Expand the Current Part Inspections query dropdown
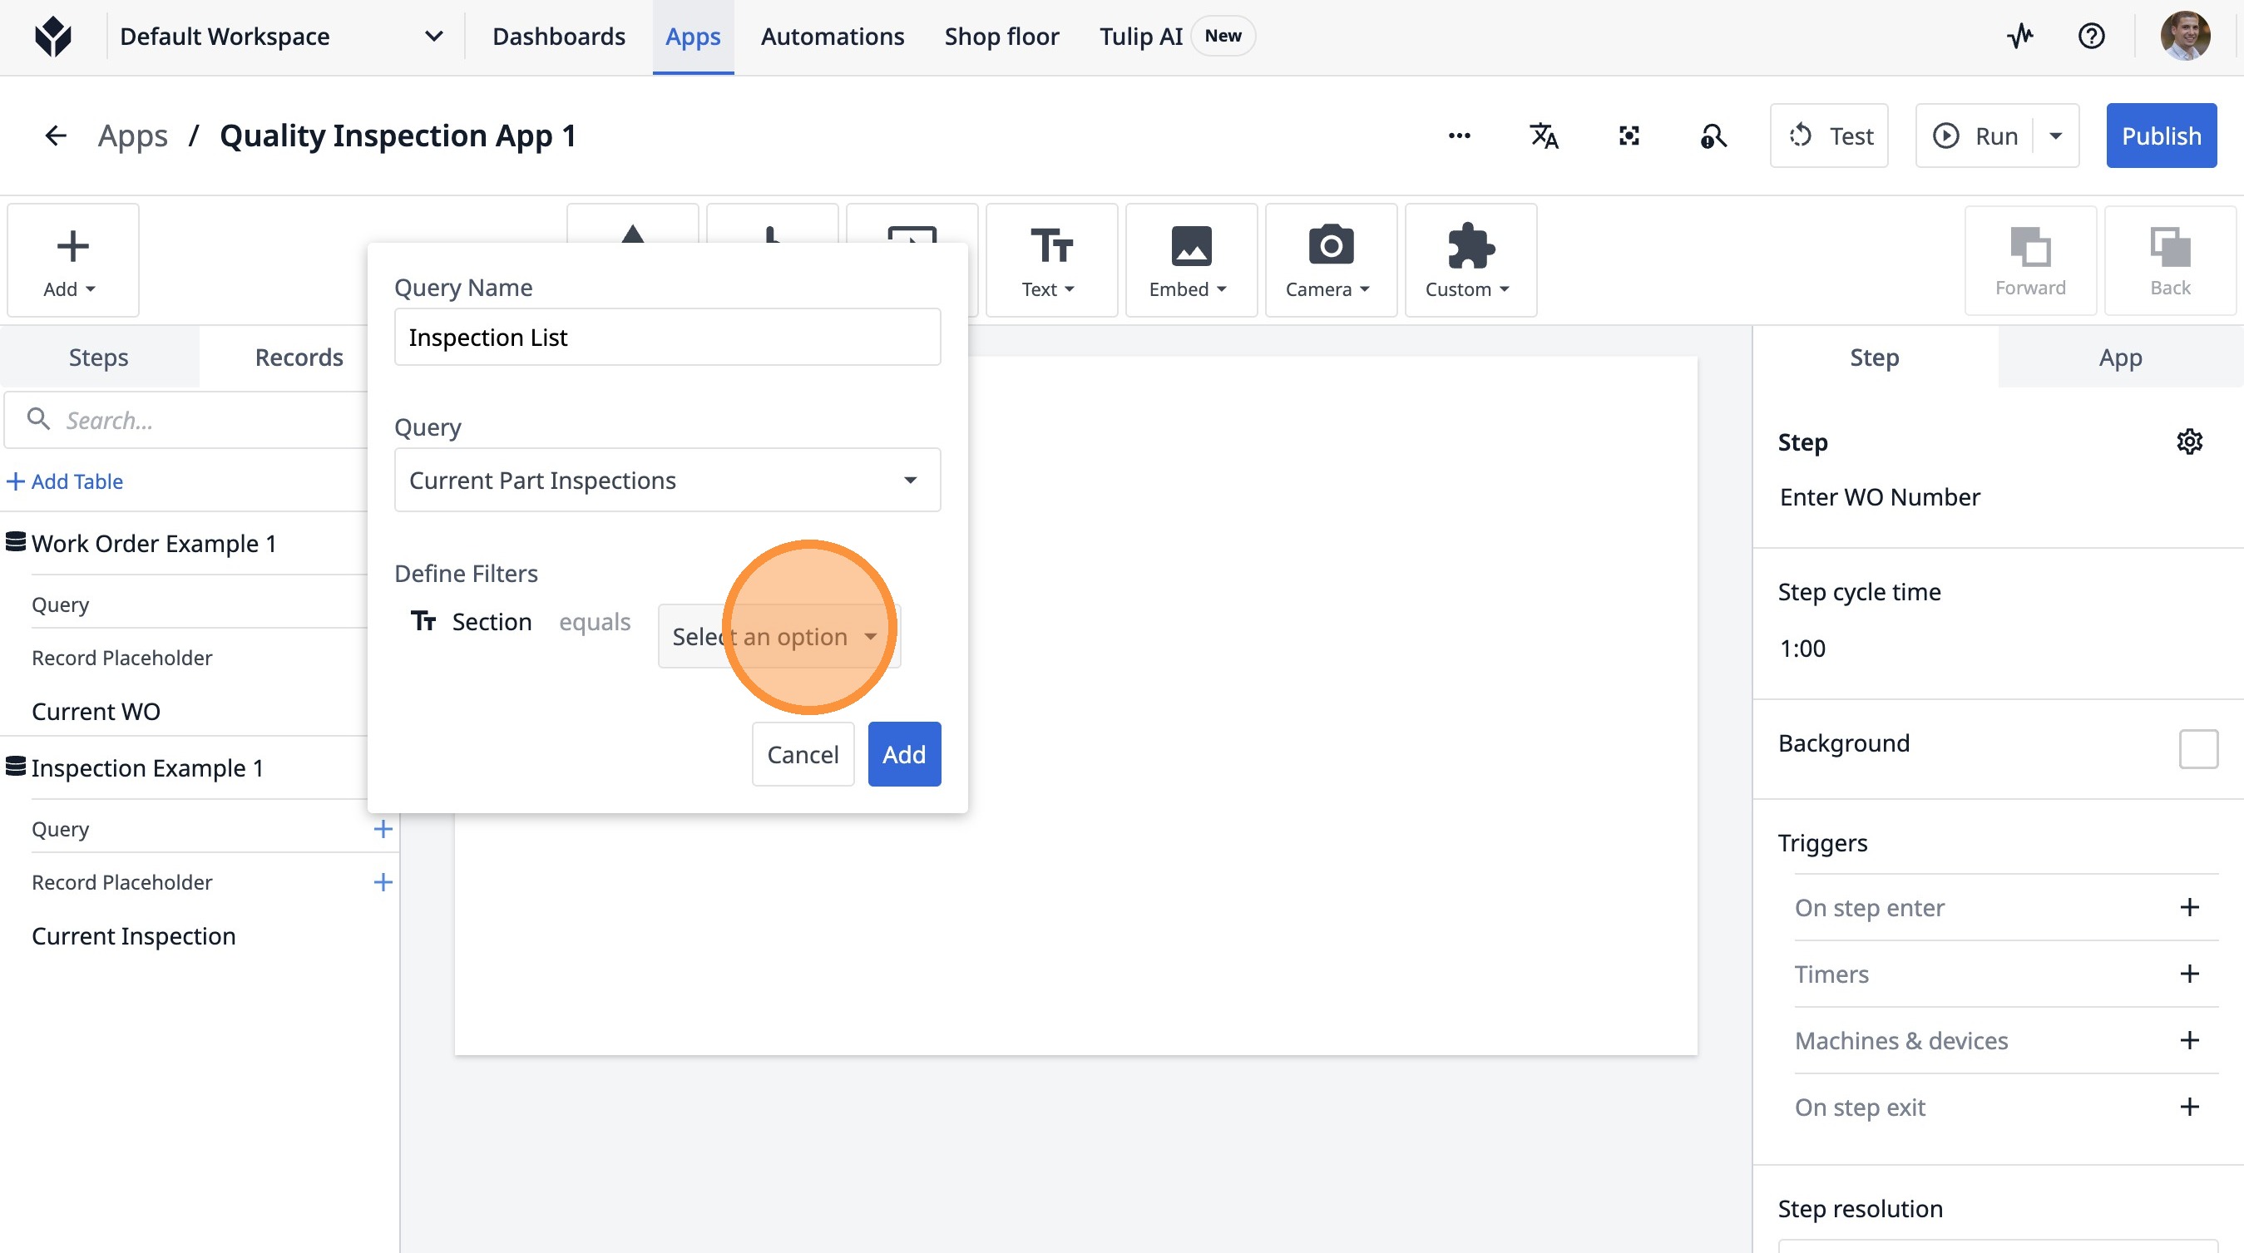 (667, 480)
